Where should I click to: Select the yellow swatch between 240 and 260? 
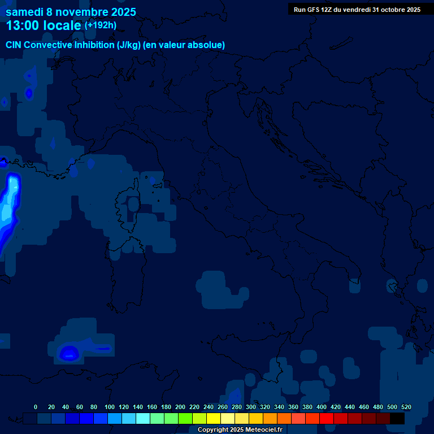point(214,418)
